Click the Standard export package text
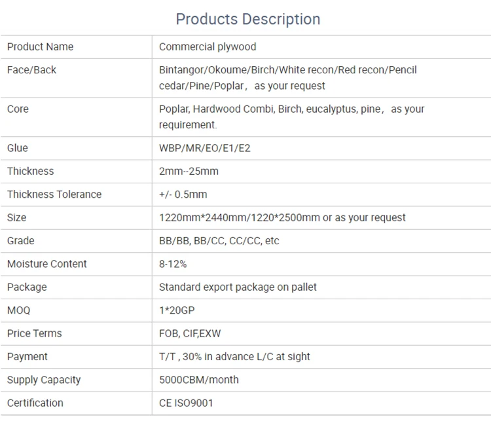Viewport: 491px width, 423px height. 238,287
